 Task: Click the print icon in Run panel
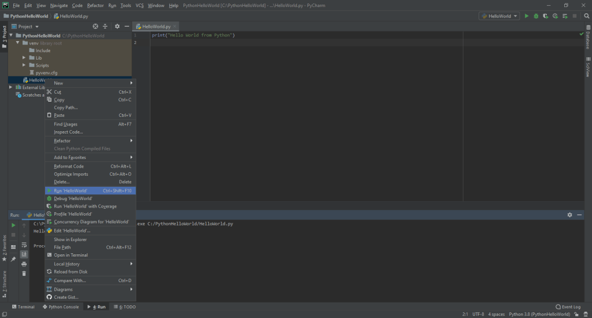point(24,264)
